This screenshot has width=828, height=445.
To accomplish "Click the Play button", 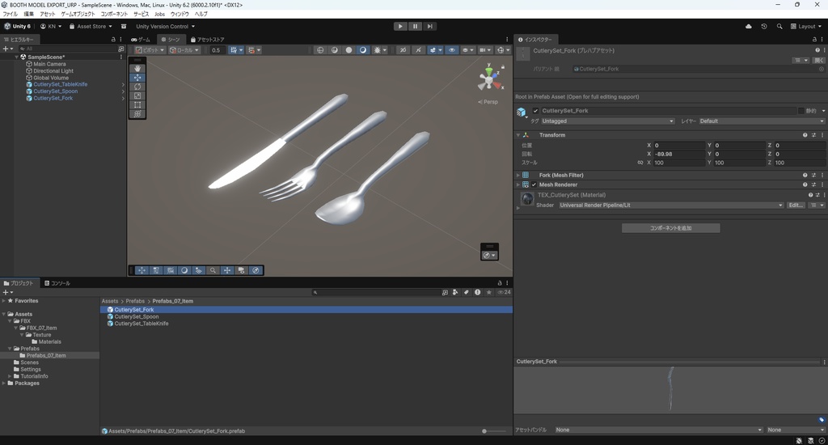I will (400, 26).
